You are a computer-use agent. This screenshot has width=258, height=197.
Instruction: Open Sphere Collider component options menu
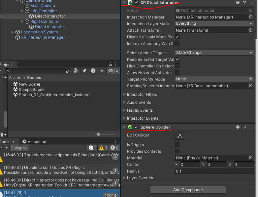[251, 127]
